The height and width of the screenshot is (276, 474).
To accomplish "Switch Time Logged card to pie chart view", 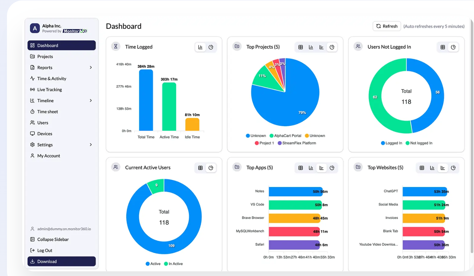I will click(211, 47).
